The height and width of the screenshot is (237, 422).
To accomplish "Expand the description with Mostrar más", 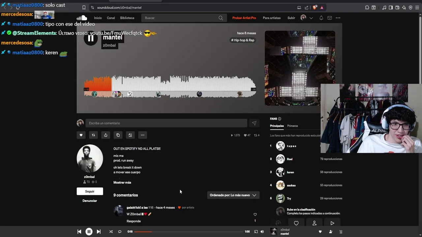I will tap(122, 182).
